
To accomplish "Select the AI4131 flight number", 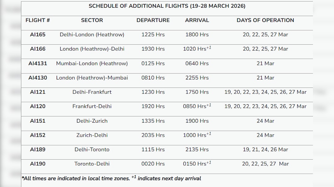I will pyautogui.click(x=38, y=63).
